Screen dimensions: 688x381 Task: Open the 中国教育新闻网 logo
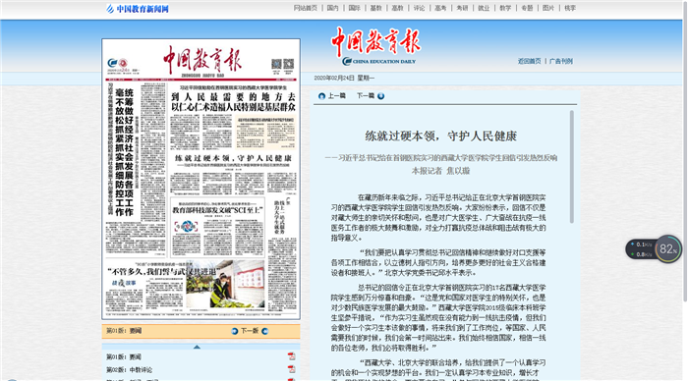tap(138, 9)
